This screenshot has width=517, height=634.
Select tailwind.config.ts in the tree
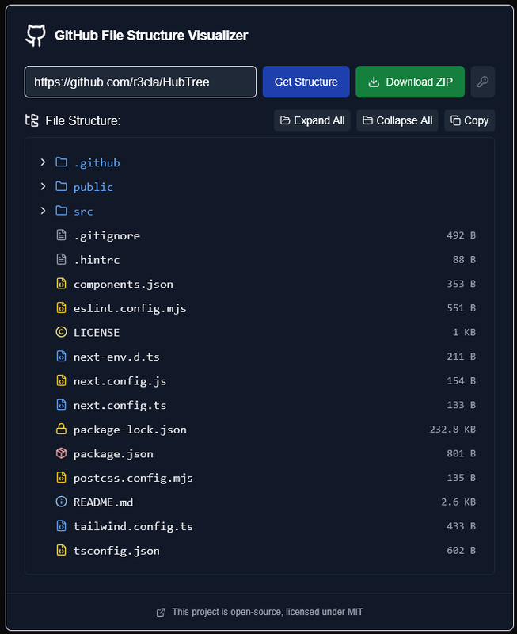(133, 526)
